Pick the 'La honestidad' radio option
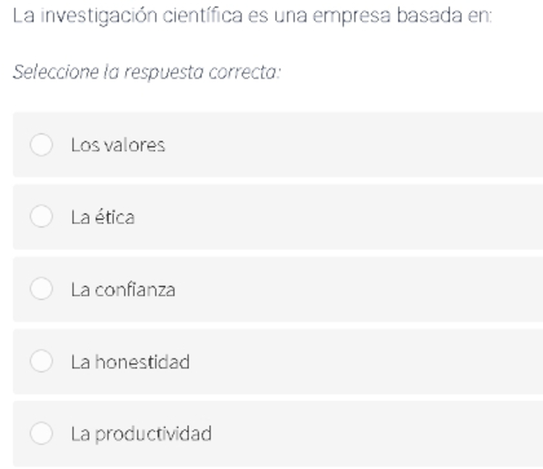 (41, 361)
